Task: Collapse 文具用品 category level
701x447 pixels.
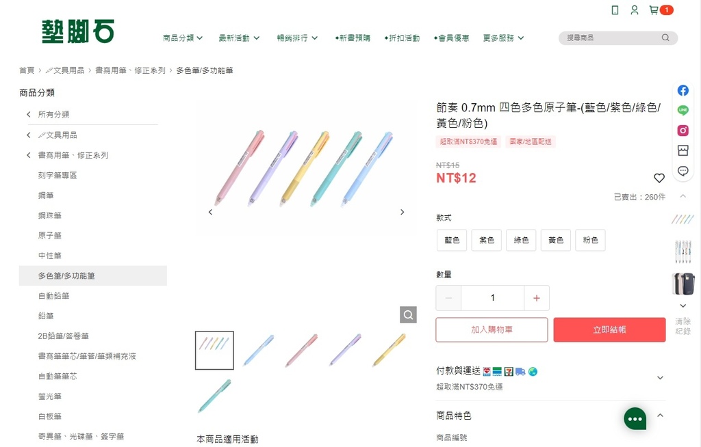Action: tap(29, 135)
